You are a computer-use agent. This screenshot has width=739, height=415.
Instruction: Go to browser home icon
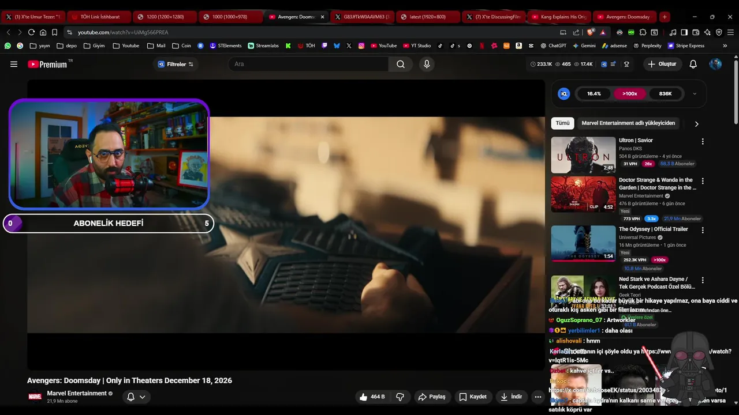click(43, 32)
